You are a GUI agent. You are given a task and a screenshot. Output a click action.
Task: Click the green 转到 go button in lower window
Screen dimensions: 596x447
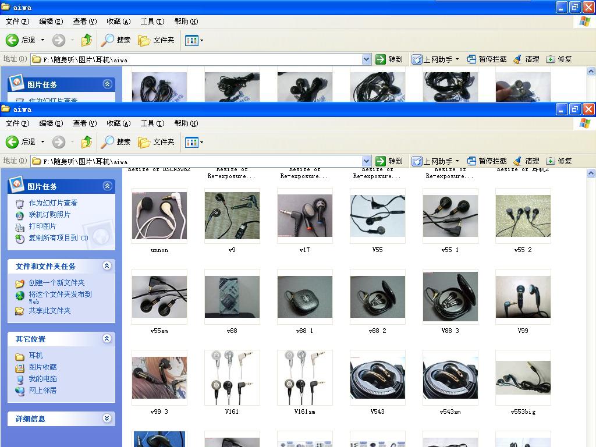[389, 161]
